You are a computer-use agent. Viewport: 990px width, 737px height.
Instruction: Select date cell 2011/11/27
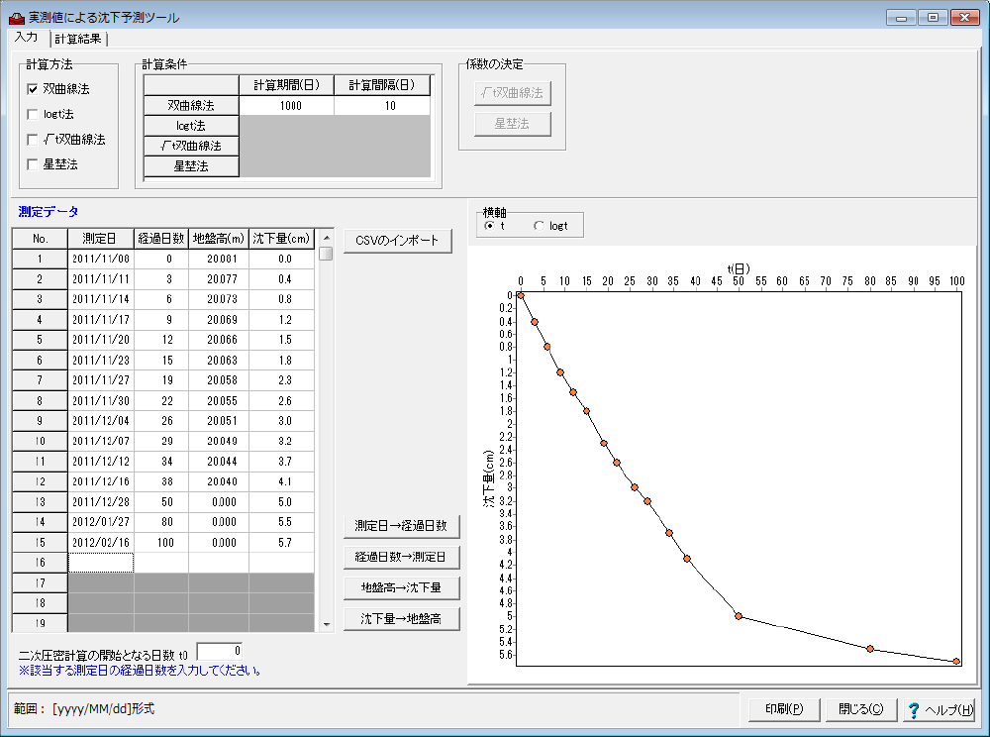pos(101,380)
